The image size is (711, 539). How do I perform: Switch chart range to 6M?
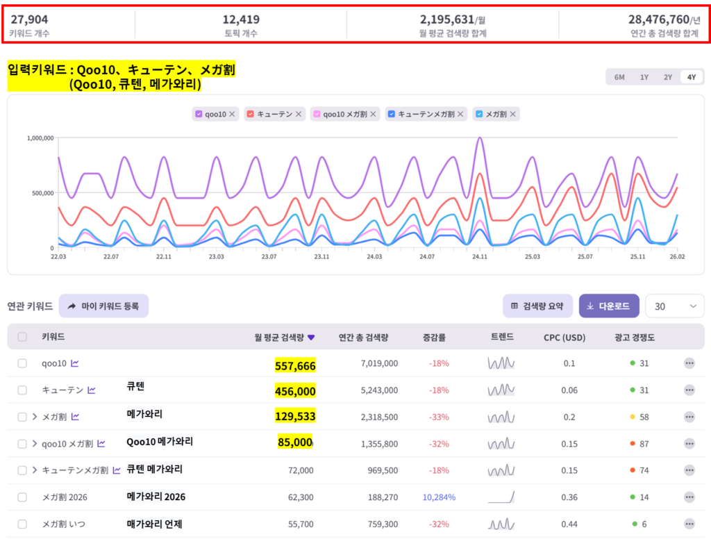[x=619, y=77]
